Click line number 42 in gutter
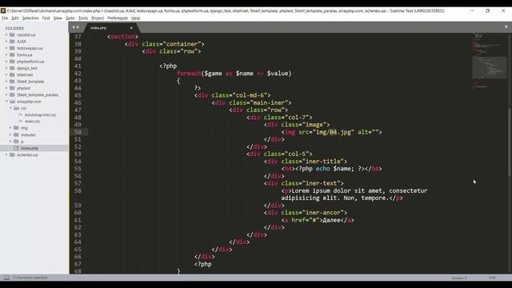Screen dimensions: 512x288 (78, 74)
